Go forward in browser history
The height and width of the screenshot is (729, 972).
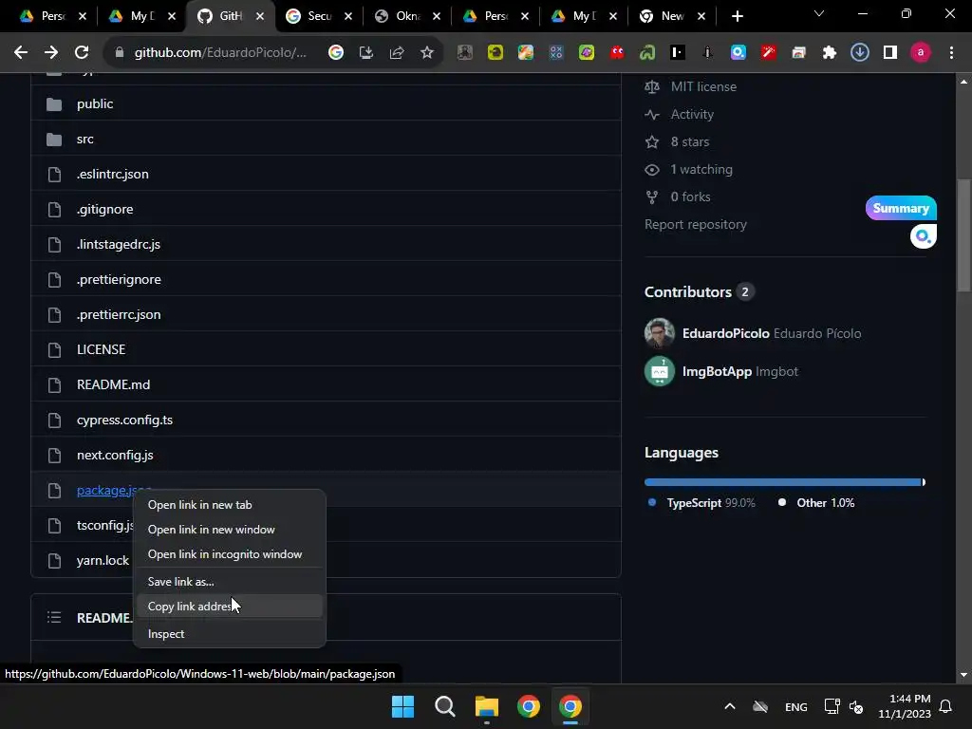[51, 53]
